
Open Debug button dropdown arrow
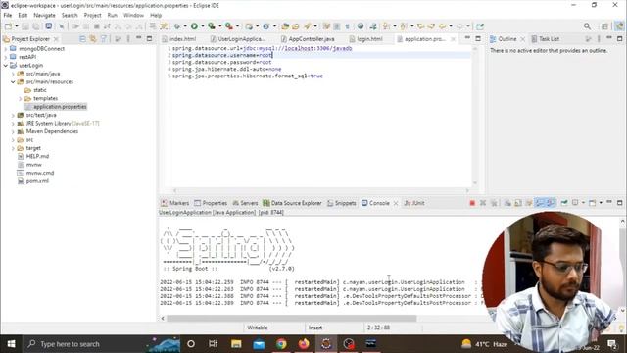click(185, 26)
